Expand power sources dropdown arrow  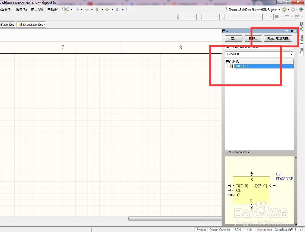(x=92, y=9)
